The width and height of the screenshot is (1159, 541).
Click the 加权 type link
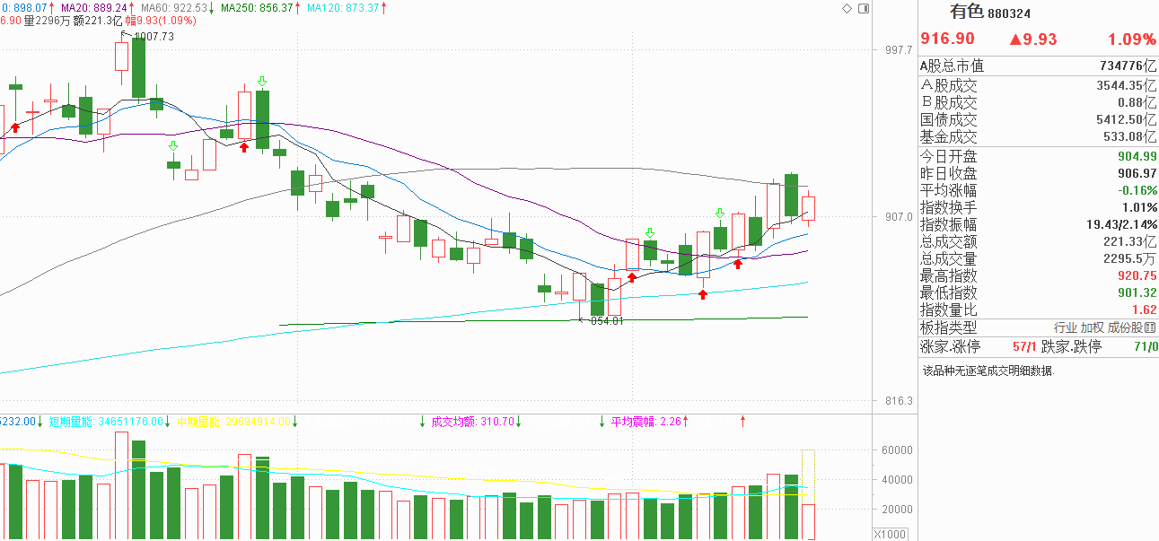point(1092,328)
